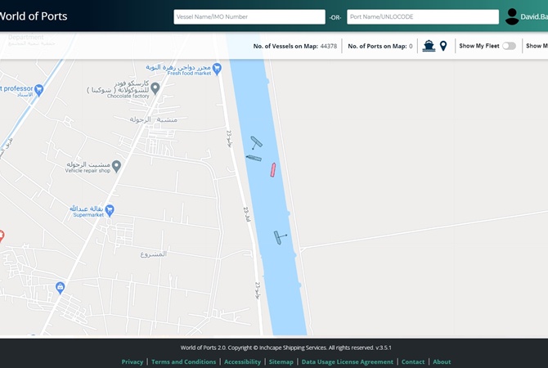Toggle the Show My Fleet switch
The width and height of the screenshot is (548, 368).
pos(509,46)
